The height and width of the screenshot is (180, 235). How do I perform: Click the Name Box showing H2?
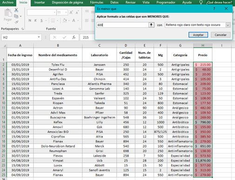tap(20, 37)
